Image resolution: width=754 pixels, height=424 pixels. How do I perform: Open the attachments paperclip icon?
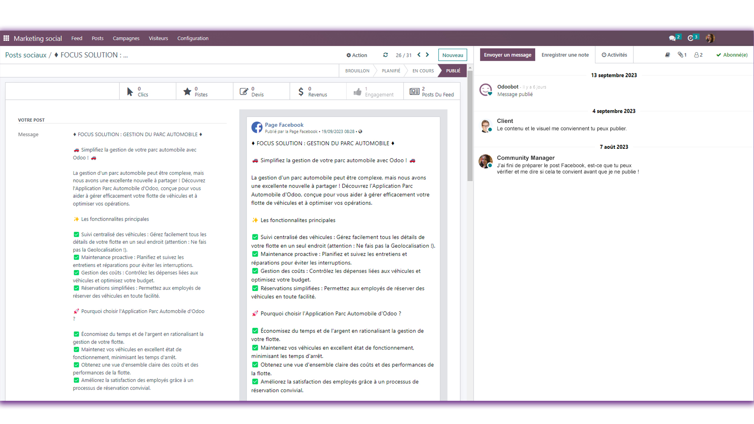click(682, 55)
